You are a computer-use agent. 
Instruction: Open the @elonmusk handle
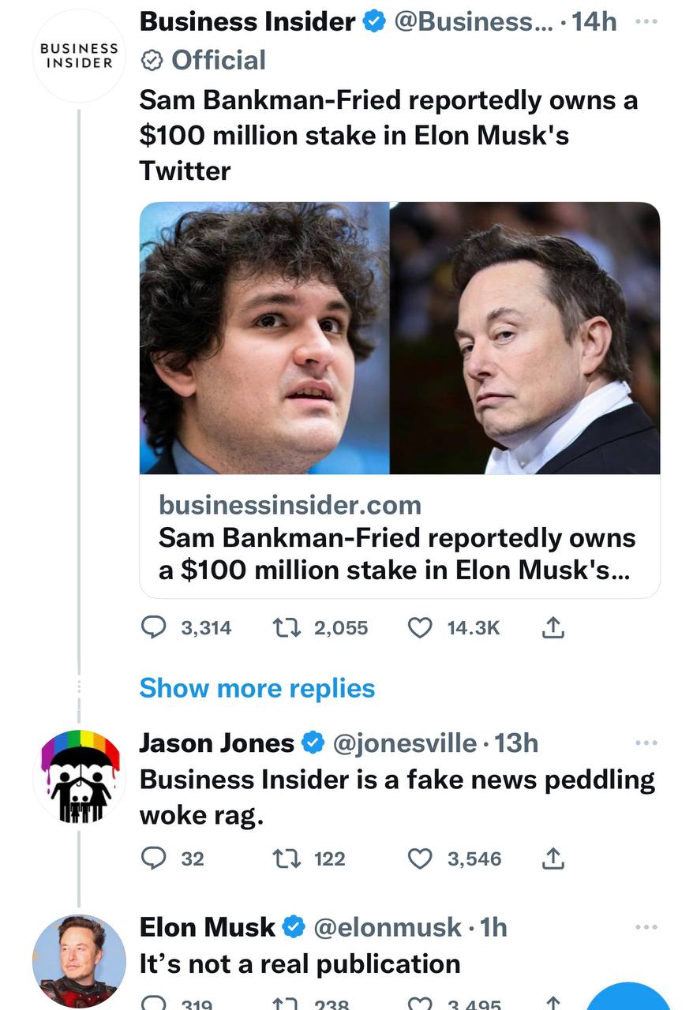(x=388, y=927)
